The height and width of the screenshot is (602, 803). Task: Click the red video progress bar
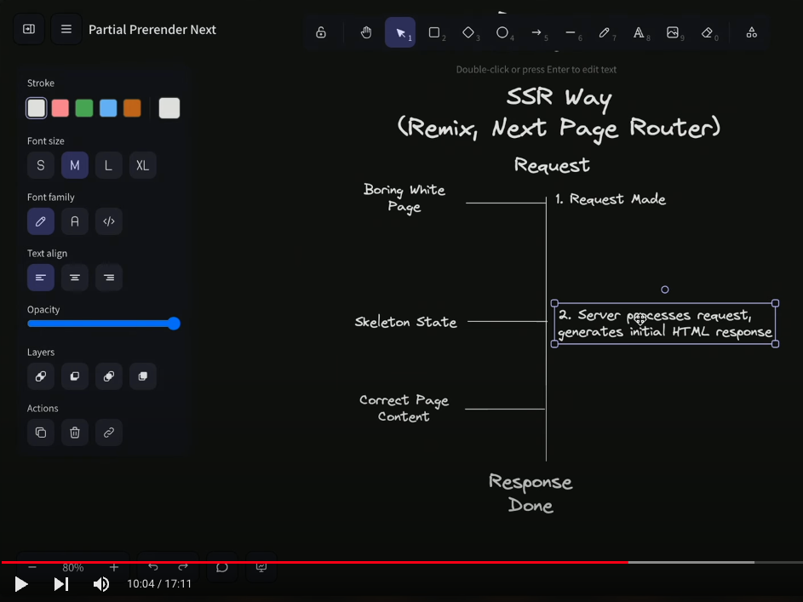coord(314,562)
